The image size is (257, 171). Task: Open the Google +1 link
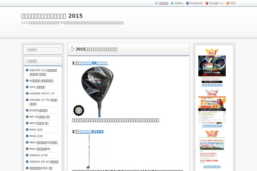point(216,3)
